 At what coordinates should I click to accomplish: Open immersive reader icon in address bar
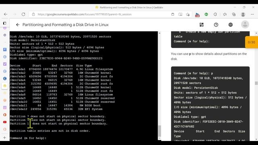coord(180,14)
